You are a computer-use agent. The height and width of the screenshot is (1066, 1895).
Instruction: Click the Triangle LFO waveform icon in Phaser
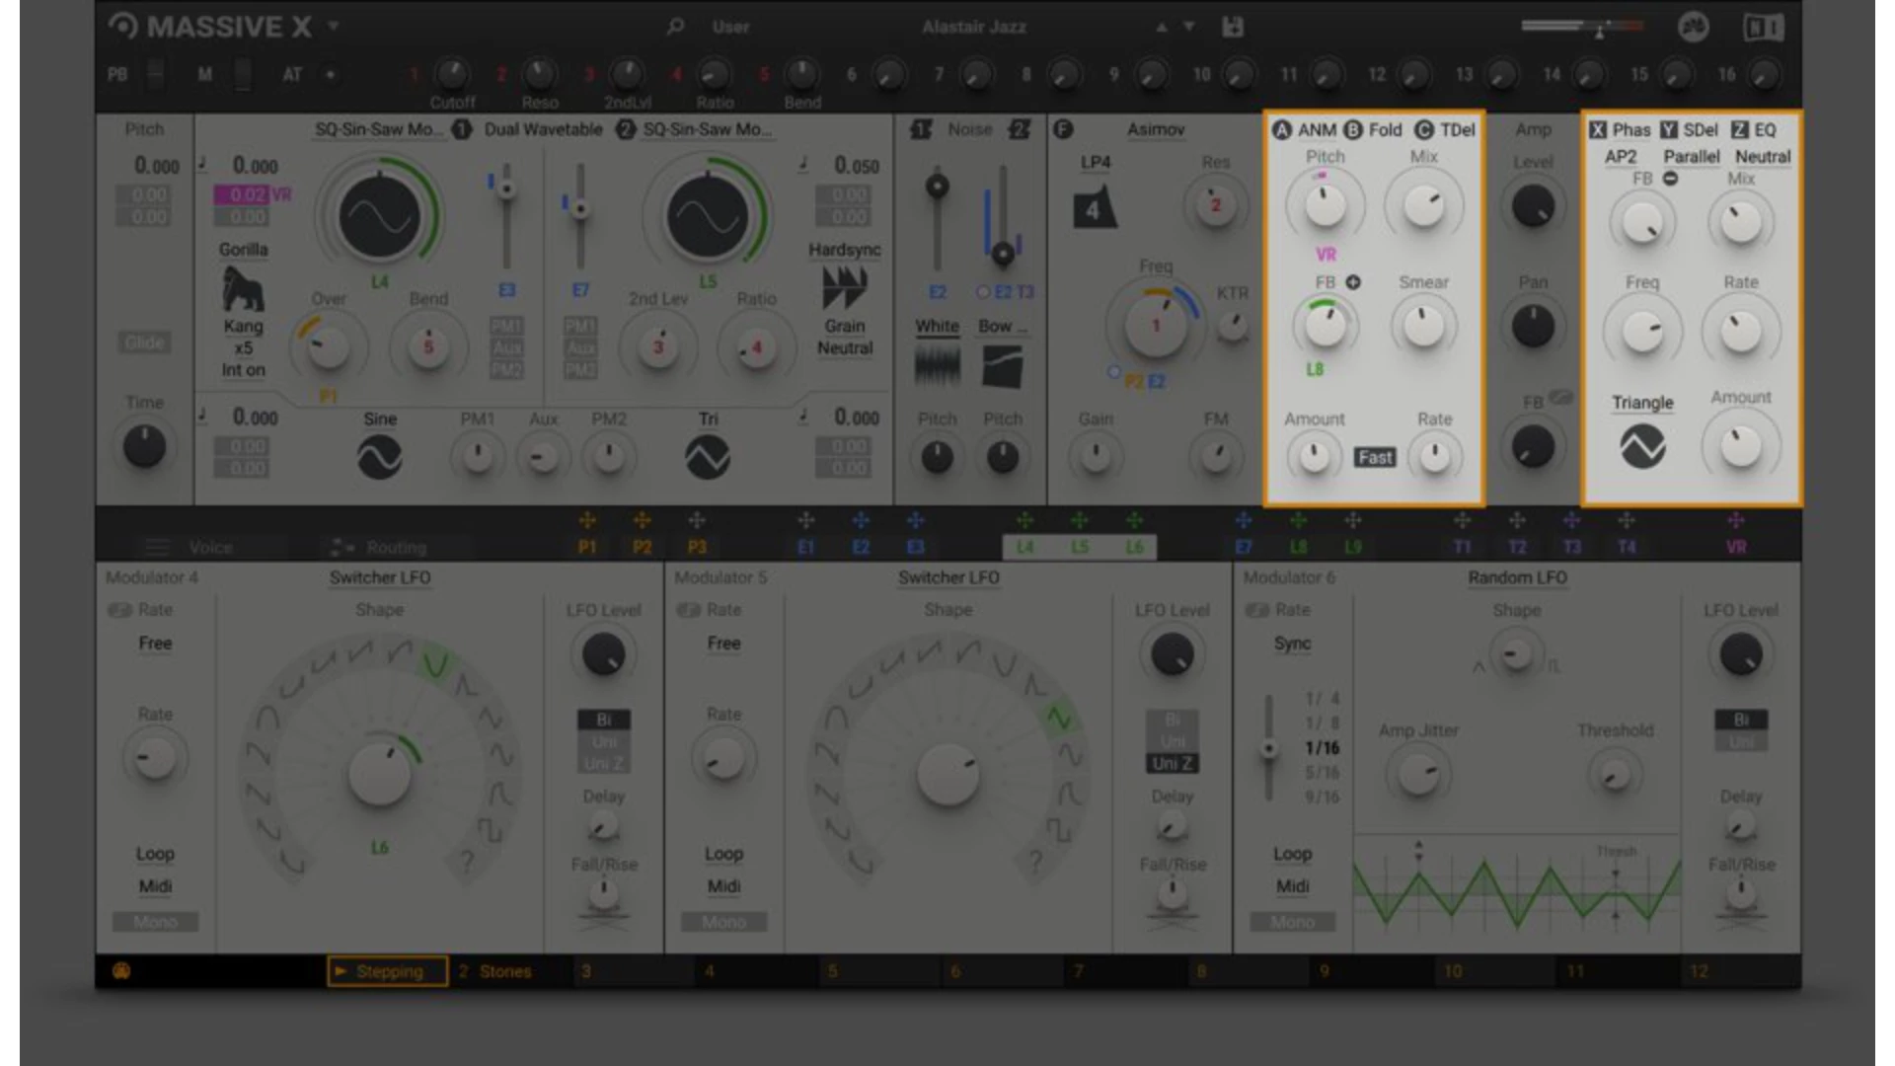click(1642, 446)
